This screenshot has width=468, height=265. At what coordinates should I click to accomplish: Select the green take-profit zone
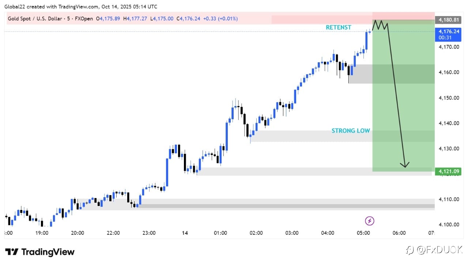point(403,109)
